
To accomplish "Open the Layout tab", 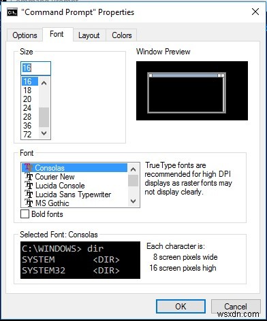I will [x=89, y=35].
